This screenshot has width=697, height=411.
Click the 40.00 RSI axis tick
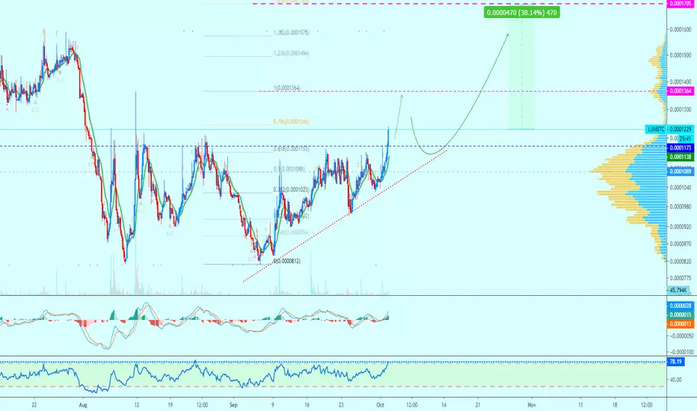[x=675, y=380]
